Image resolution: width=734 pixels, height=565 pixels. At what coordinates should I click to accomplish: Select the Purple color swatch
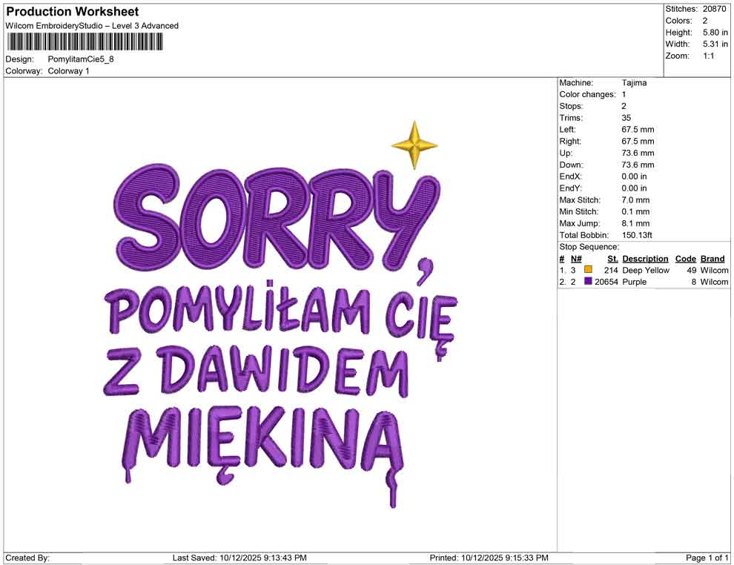click(x=588, y=281)
